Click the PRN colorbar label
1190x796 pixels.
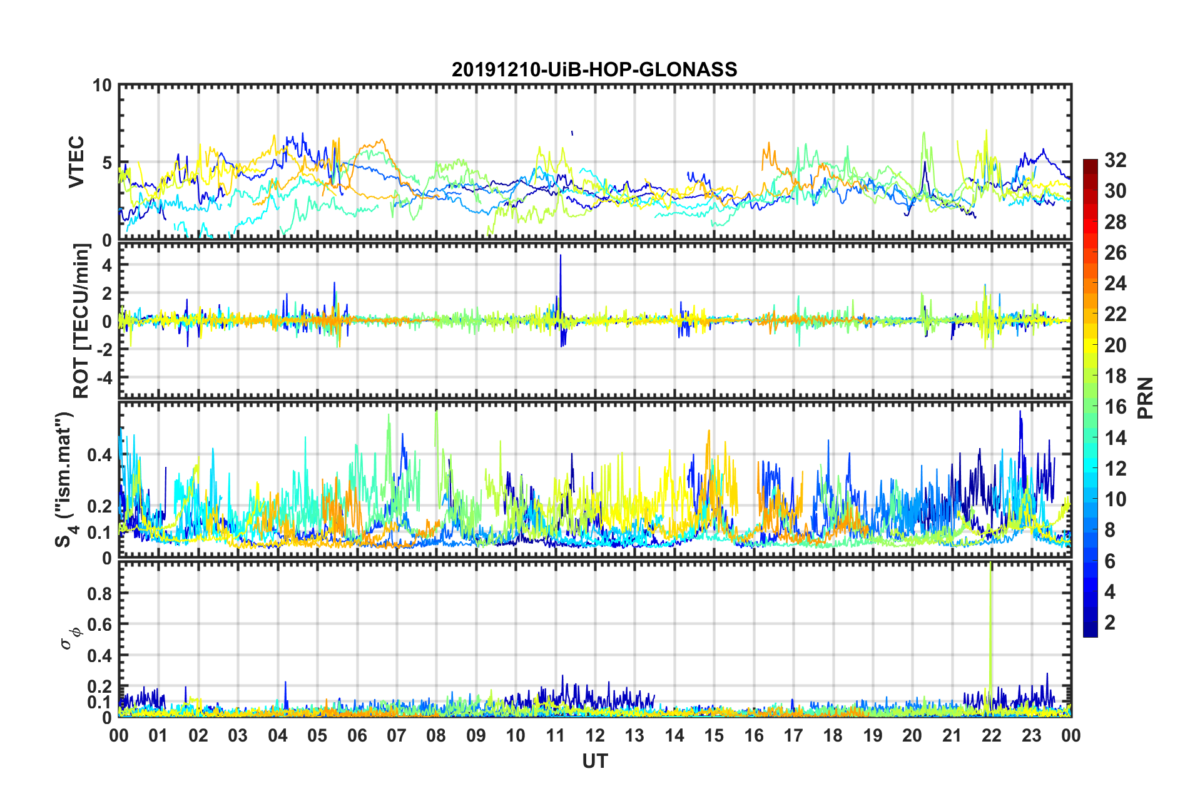tap(1145, 398)
